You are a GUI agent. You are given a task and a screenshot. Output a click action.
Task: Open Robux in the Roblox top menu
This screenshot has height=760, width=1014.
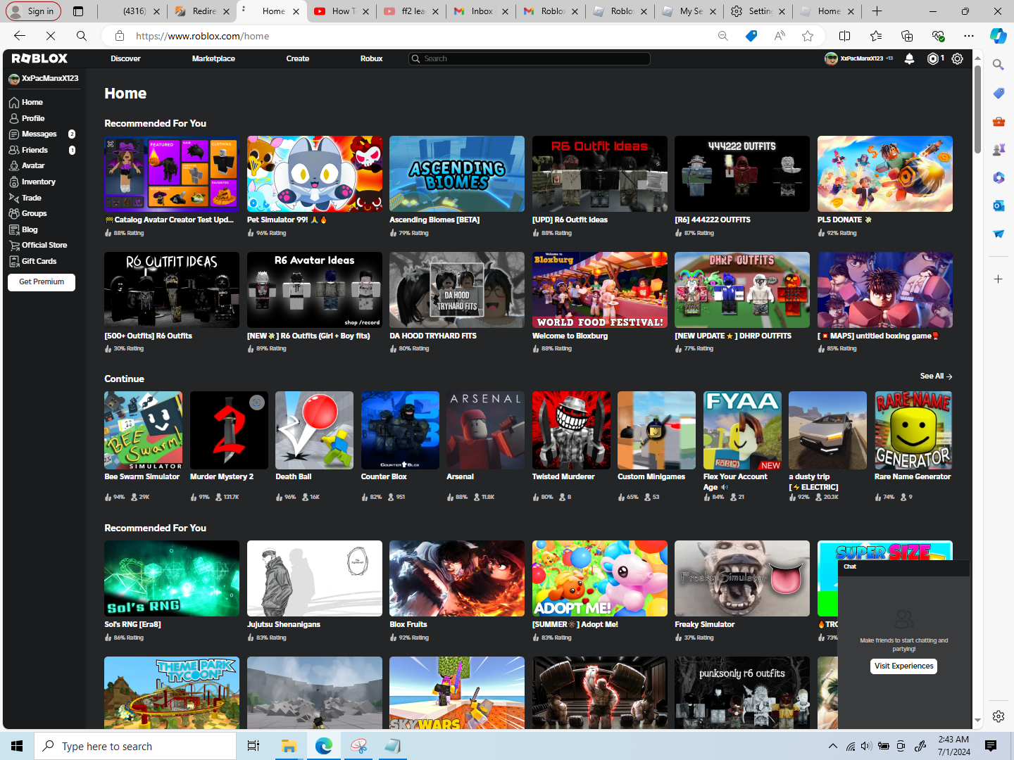(372, 58)
